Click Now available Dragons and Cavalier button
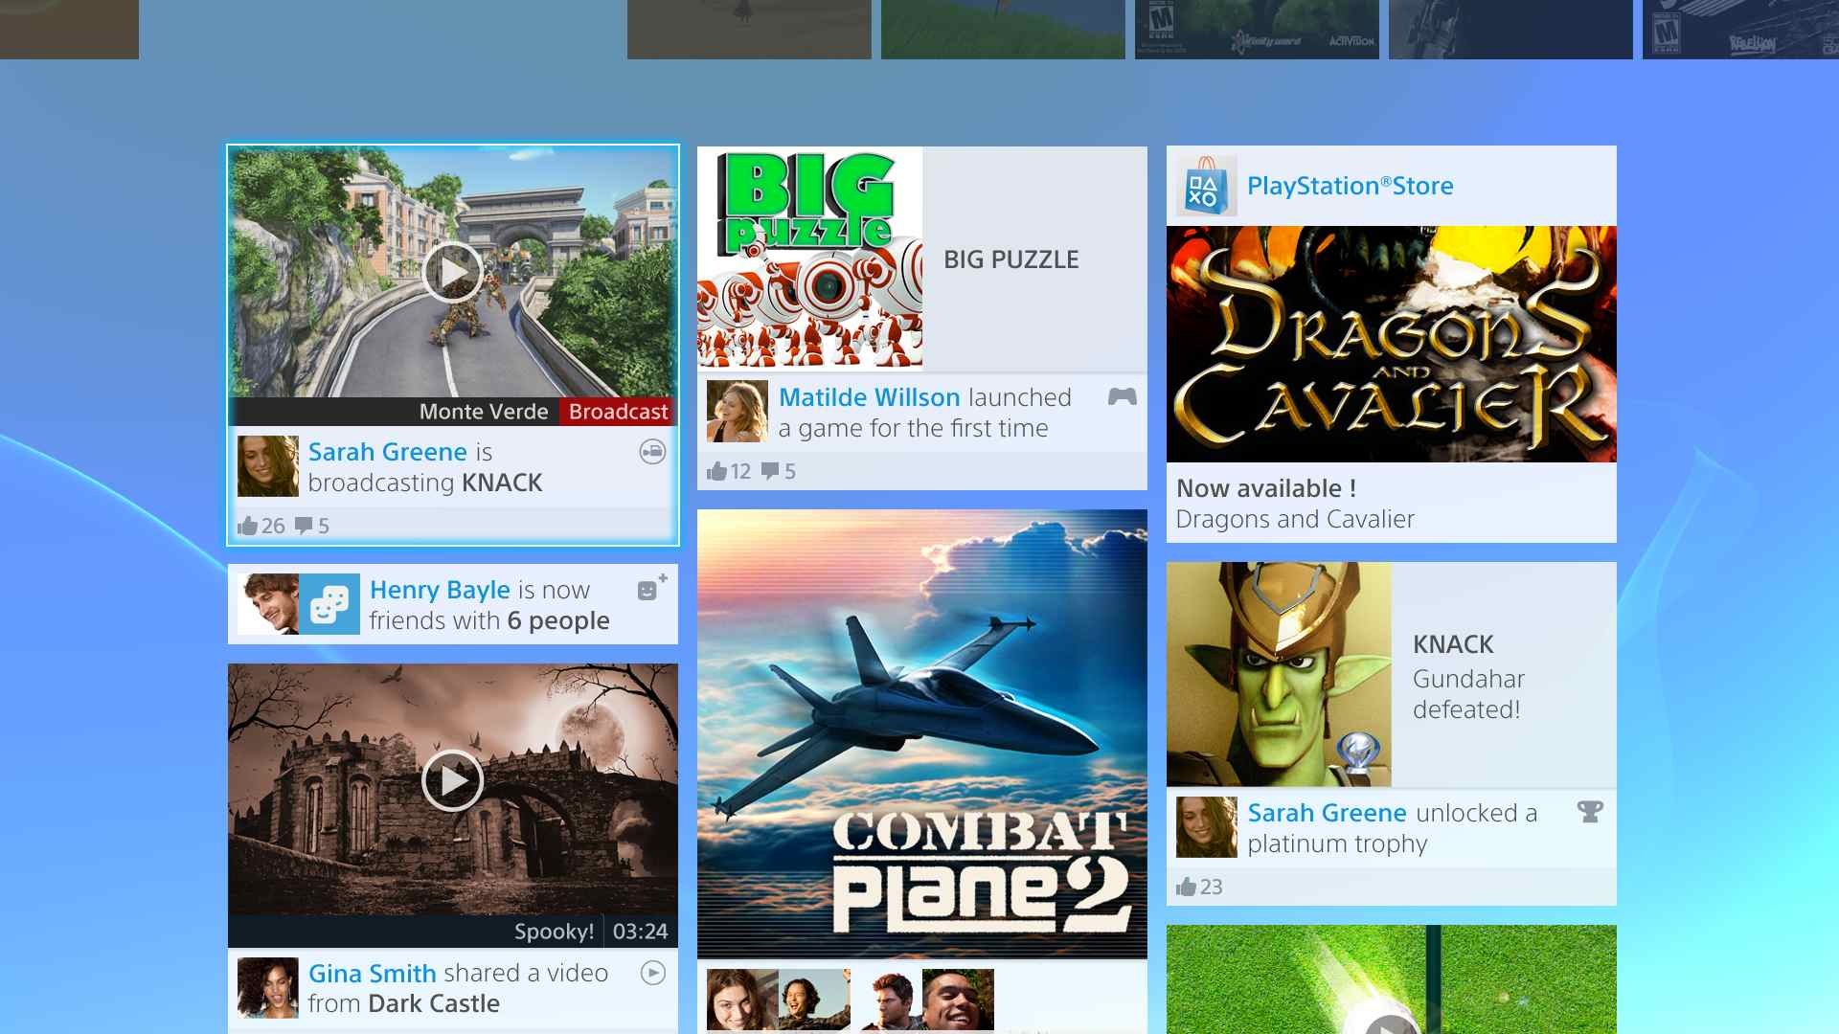1839x1034 pixels. click(x=1390, y=503)
